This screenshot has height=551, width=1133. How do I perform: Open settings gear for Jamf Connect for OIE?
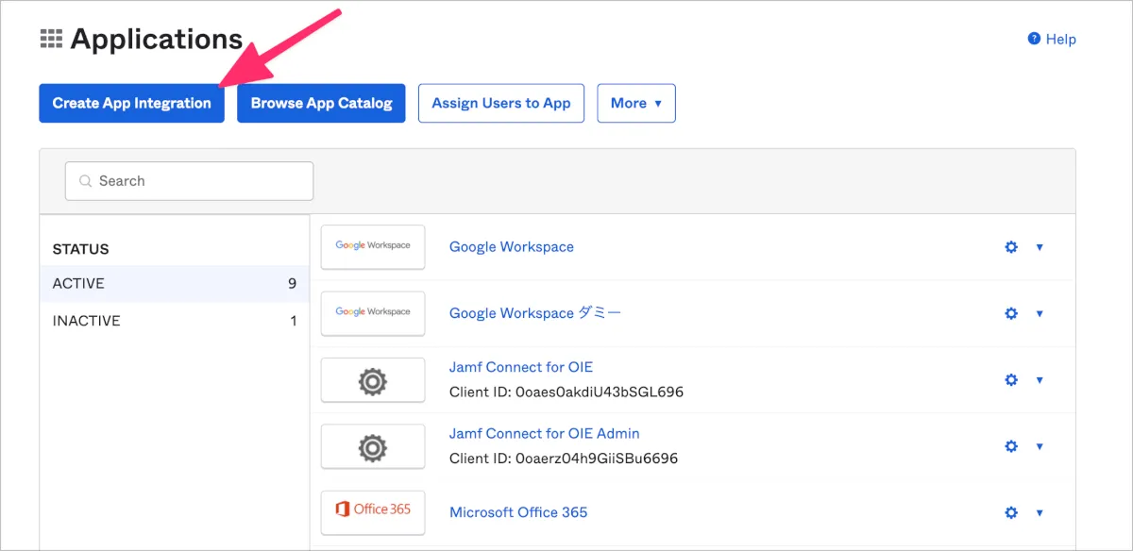(x=1011, y=379)
